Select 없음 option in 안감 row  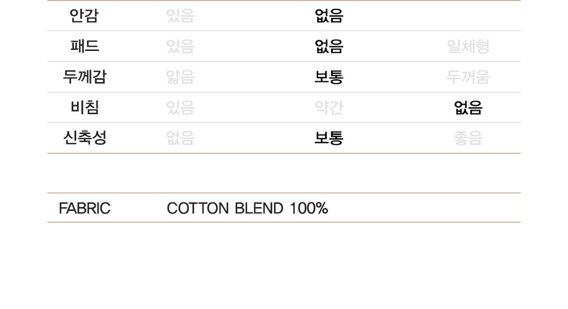[x=329, y=16]
